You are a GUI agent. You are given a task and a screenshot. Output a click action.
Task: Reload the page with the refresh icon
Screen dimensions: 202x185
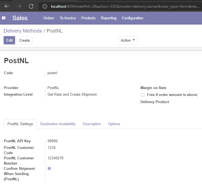point(31,6)
